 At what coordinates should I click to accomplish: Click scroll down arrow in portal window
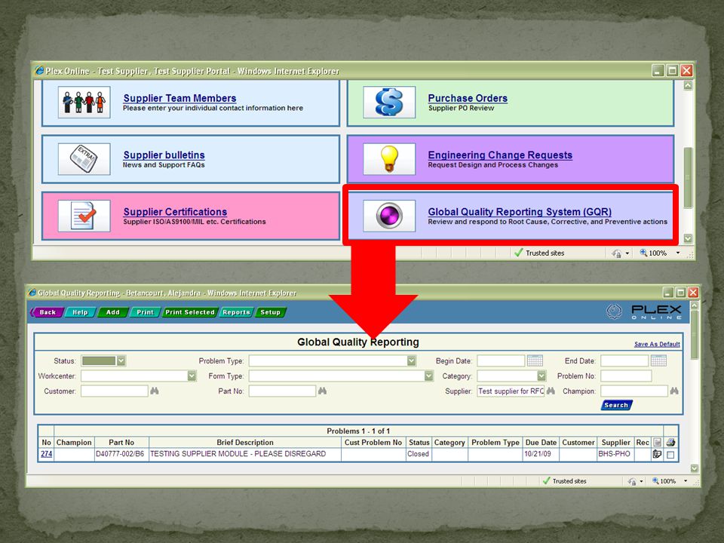[x=688, y=238]
